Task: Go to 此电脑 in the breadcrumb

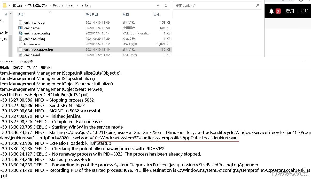Action: coord(17,5)
